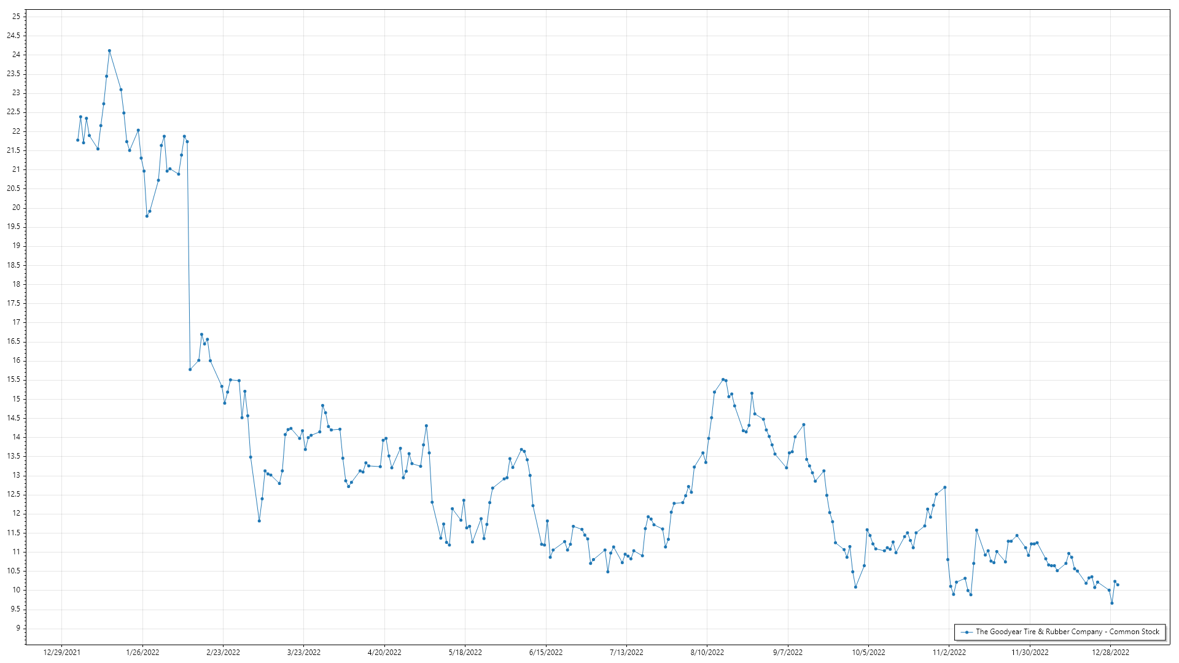Click the 12/28/2022 x-axis date label
The width and height of the screenshot is (1179, 663).
click(x=1110, y=653)
